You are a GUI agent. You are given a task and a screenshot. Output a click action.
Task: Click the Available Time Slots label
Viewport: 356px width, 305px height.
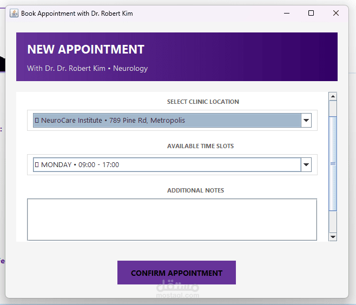200,146
